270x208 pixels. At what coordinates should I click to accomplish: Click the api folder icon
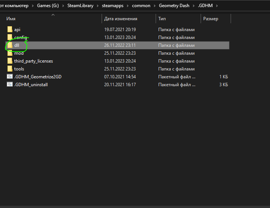pyautogui.click(x=10, y=30)
